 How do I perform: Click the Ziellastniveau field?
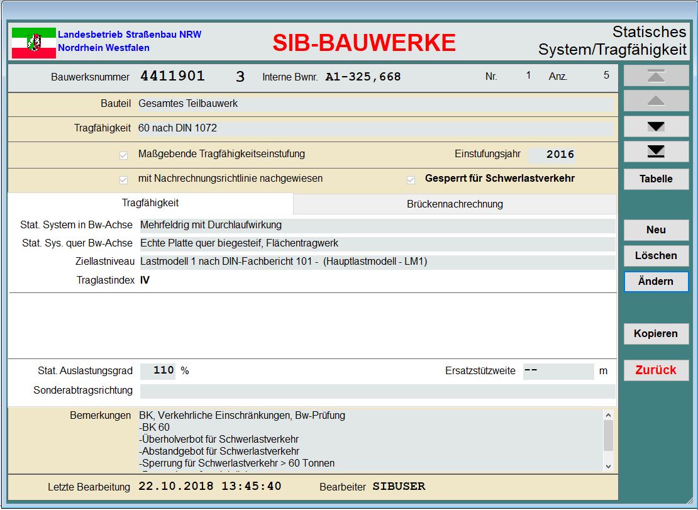377,262
